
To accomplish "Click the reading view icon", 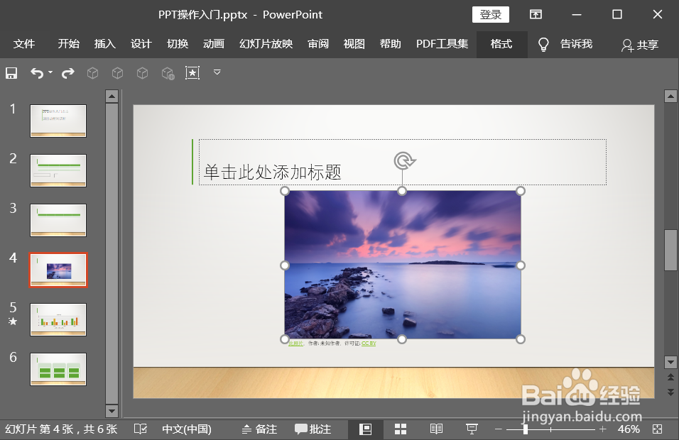I will [x=435, y=429].
